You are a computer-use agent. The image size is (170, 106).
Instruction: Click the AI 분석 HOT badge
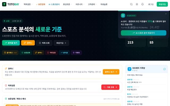click(x=131, y=16)
